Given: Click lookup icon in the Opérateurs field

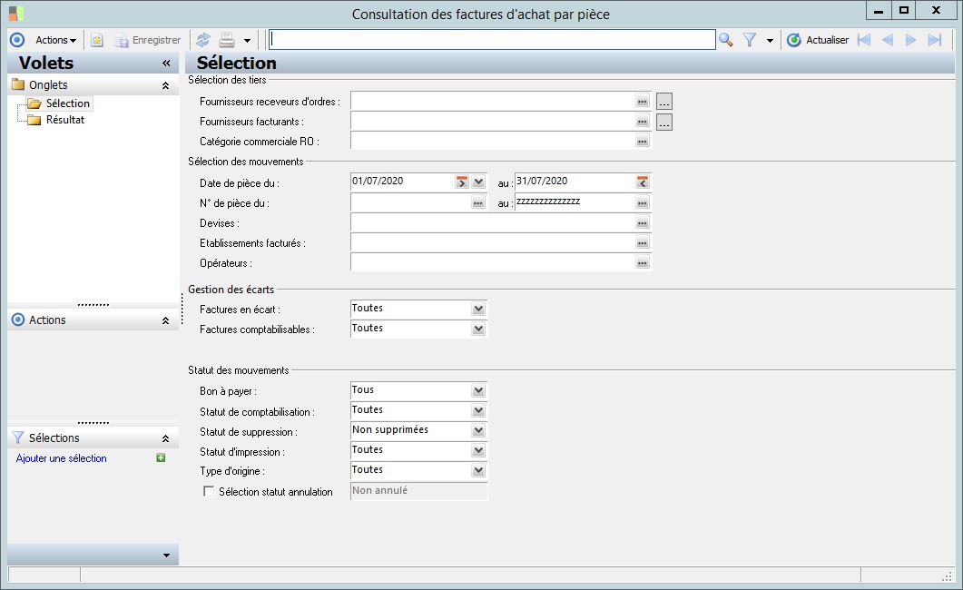Looking at the screenshot, I should pos(643,262).
